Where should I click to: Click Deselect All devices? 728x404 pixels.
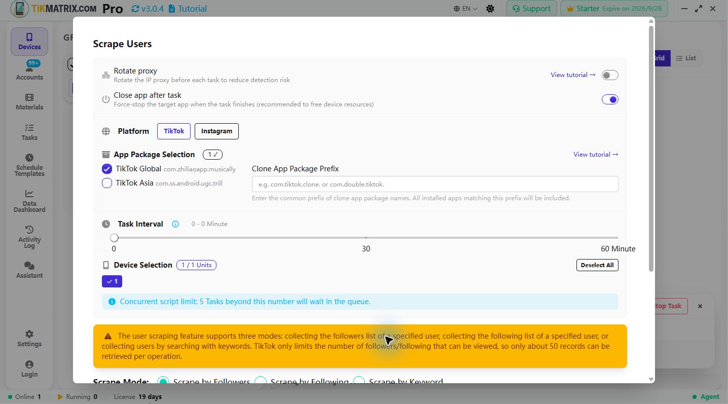point(597,265)
